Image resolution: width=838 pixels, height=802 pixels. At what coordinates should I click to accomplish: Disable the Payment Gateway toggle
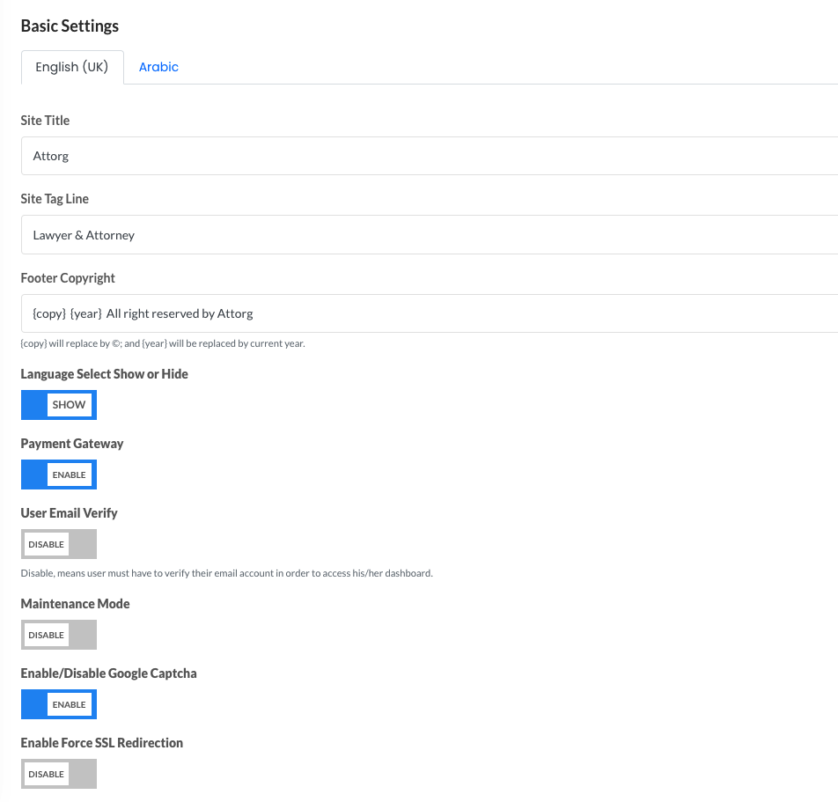click(59, 475)
